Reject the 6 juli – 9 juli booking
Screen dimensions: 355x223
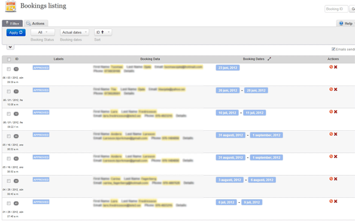(331, 201)
